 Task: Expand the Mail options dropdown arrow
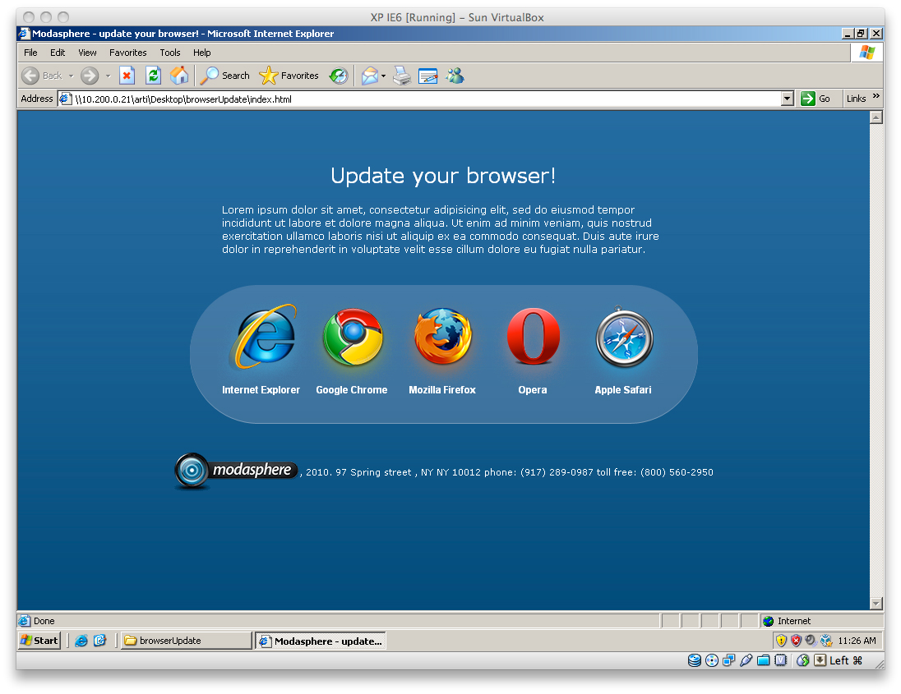pos(383,76)
